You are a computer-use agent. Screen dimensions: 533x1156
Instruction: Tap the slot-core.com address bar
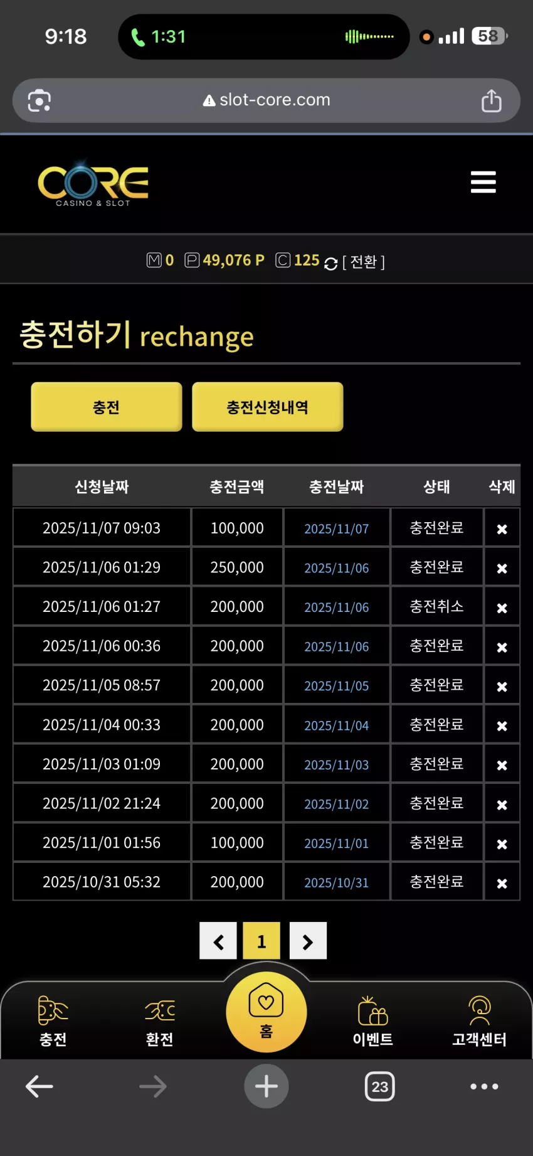266,100
